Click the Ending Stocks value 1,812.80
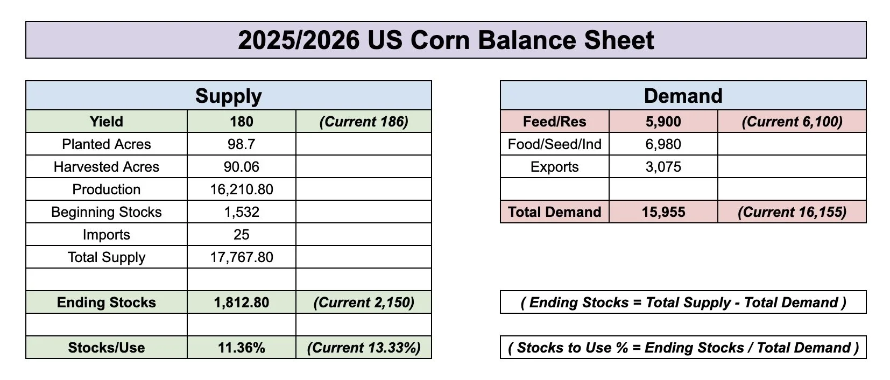The height and width of the screenshot is (380, 890). pyautogui.click(x=242, y=302)
